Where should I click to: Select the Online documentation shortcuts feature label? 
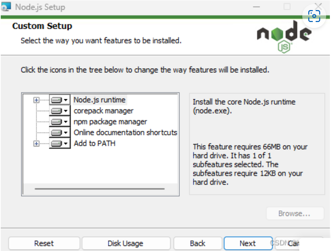point(125,133)
